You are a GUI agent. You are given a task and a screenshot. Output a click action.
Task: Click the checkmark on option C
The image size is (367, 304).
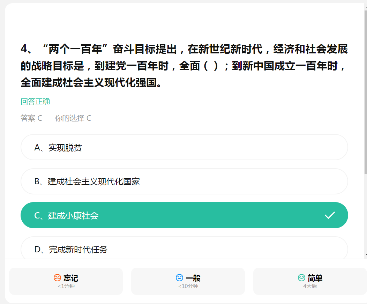coord(330,215)
